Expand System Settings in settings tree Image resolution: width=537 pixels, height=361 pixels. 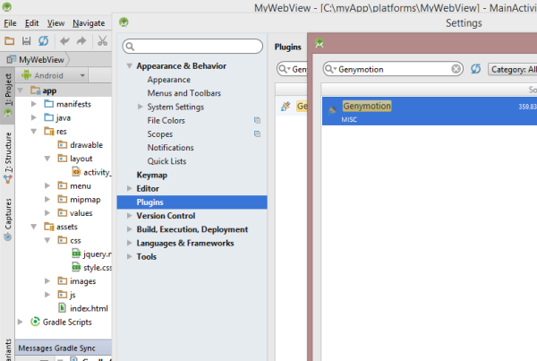tap(141, 107)
